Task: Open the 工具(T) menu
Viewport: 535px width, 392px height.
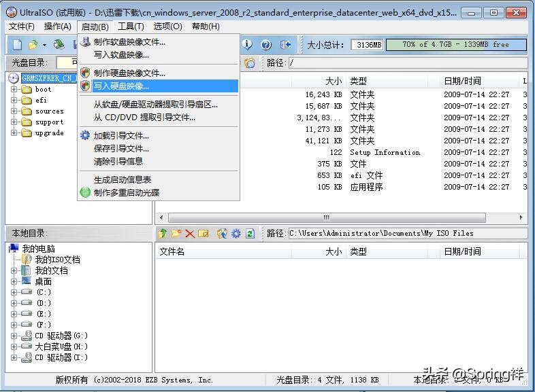Action: click(x=131, y=26)
